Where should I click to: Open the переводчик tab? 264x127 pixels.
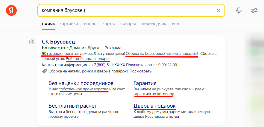[154, 24]
